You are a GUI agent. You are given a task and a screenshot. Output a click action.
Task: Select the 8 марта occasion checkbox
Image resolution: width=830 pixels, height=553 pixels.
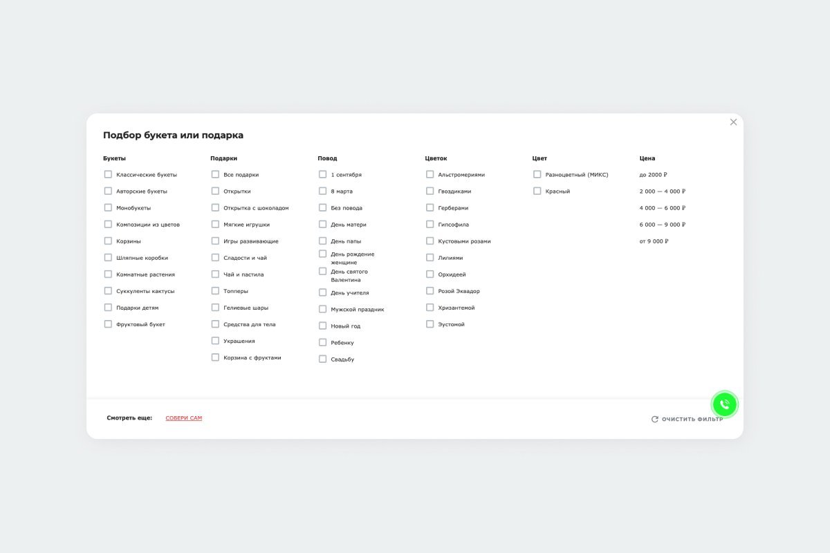pos(322,191)
